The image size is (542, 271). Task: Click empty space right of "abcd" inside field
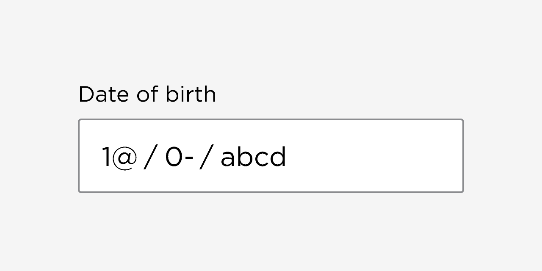pos(373,157)
